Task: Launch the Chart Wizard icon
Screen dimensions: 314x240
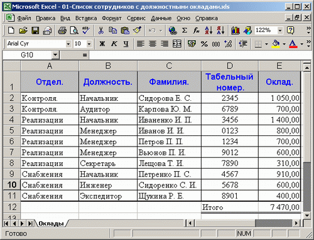Action: click(235, 31)
